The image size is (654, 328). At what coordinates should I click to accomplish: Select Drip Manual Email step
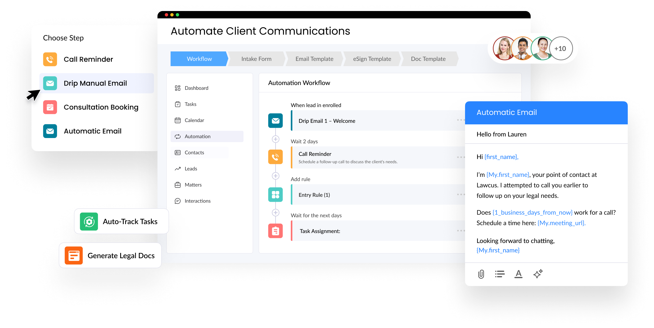pos(95,83)
